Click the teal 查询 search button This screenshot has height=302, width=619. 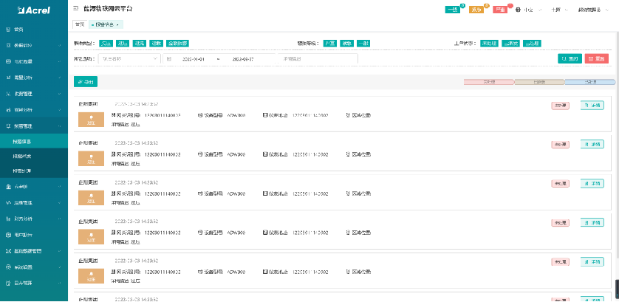point(570,58)
